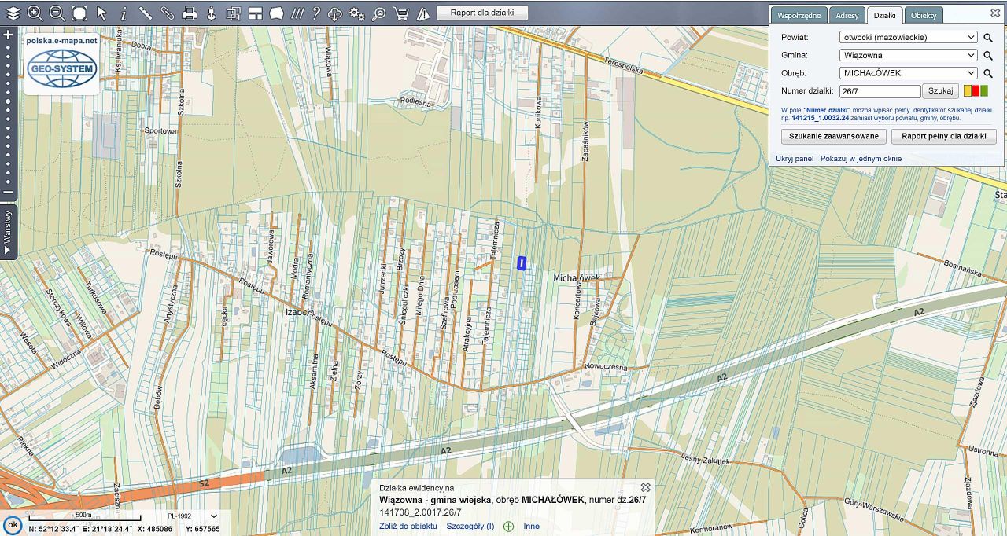Click the print map icon
The height and width of the screenshot is (536, 1007).
[x=190, y=13]
